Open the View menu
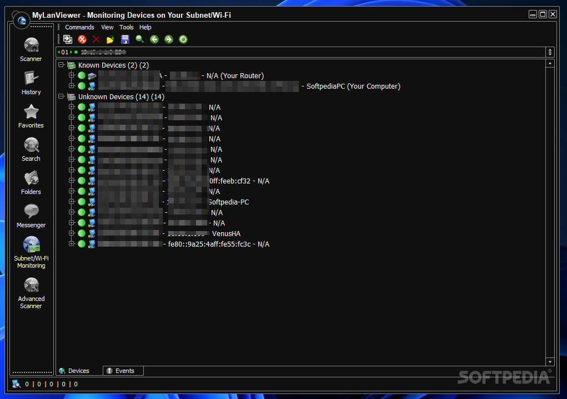567x399 pixels. (107, 27)
